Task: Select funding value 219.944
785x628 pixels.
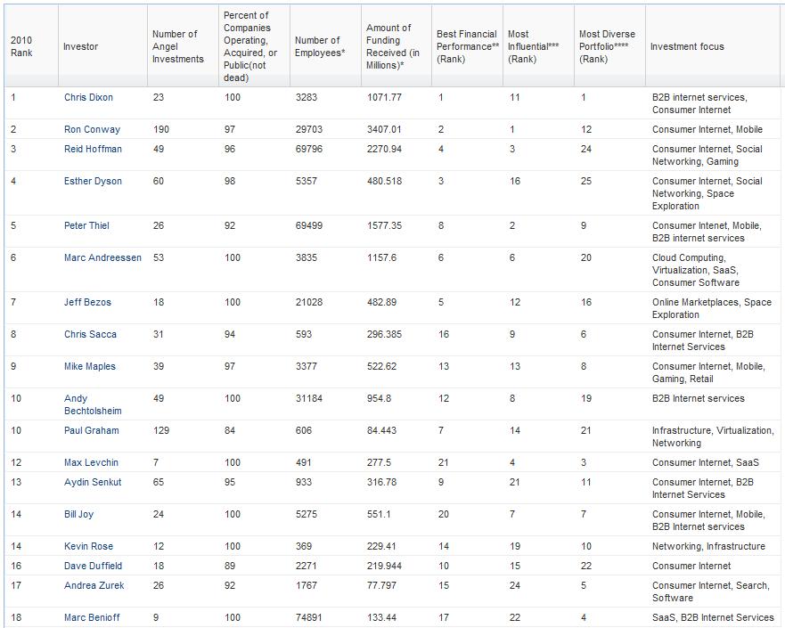Action: tap(385, 566)
